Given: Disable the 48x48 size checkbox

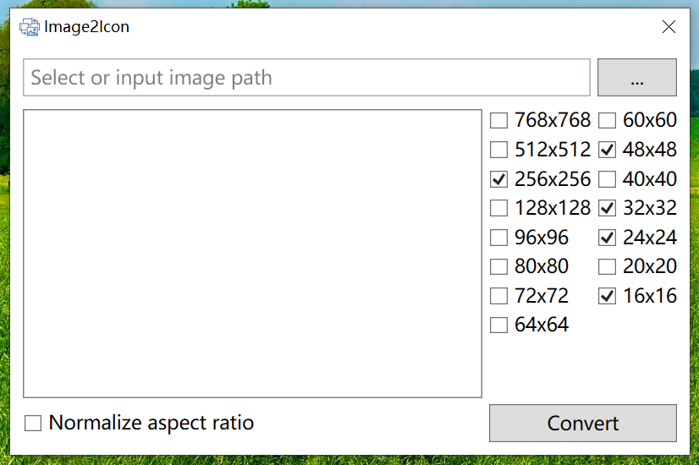Looking at the screenshot, I should [607, 150].
